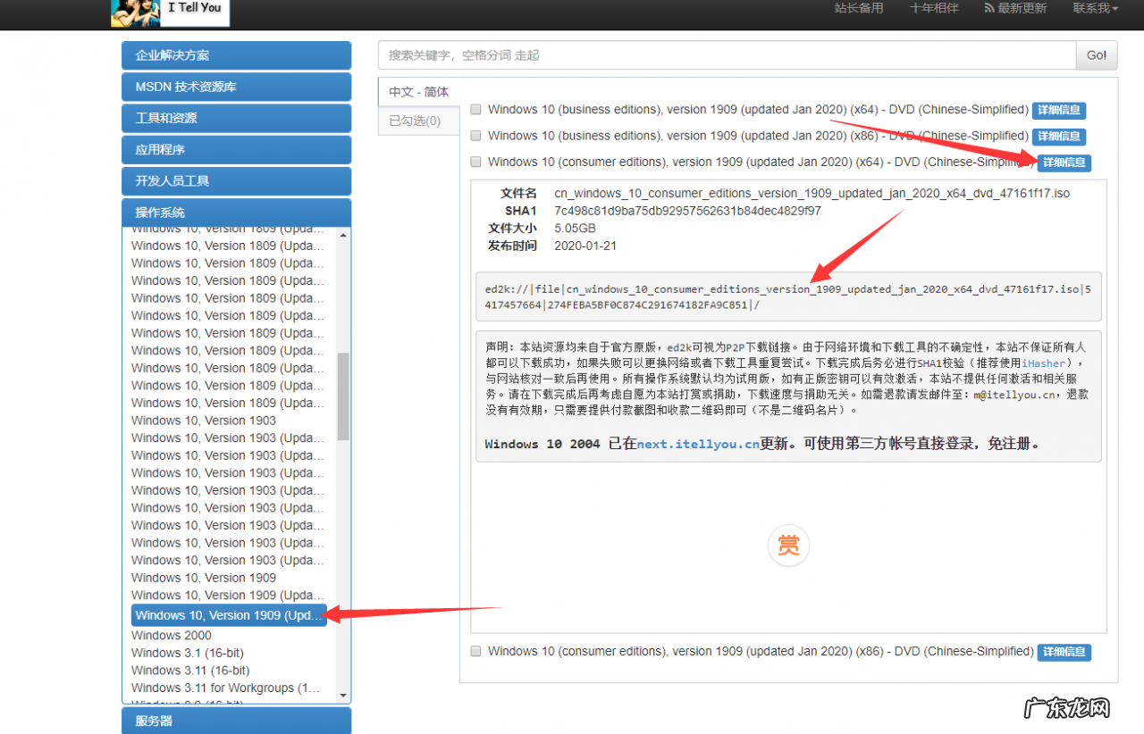Click the Go! search button
Image resolution: width=1144 pixels, height=734 pixels.
[1096, 54]
